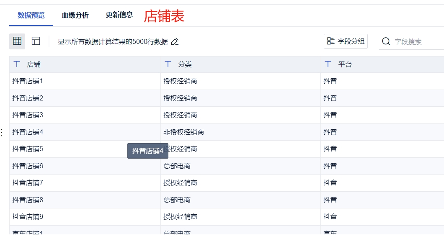Image resolution: width=444 pixels, height=244 pixels.
Task: Click the pencil edit icon beside 5000行数据
Action: click(175, 41)
